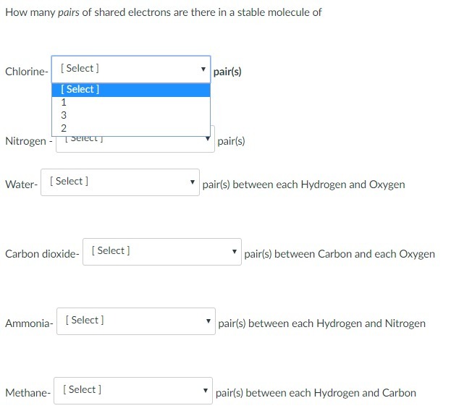Click "pair(s) between each Hydrogen and Carbon" text
Viewport: 451px width, 411px height.
pyautogui.click(x=316, y=393)
